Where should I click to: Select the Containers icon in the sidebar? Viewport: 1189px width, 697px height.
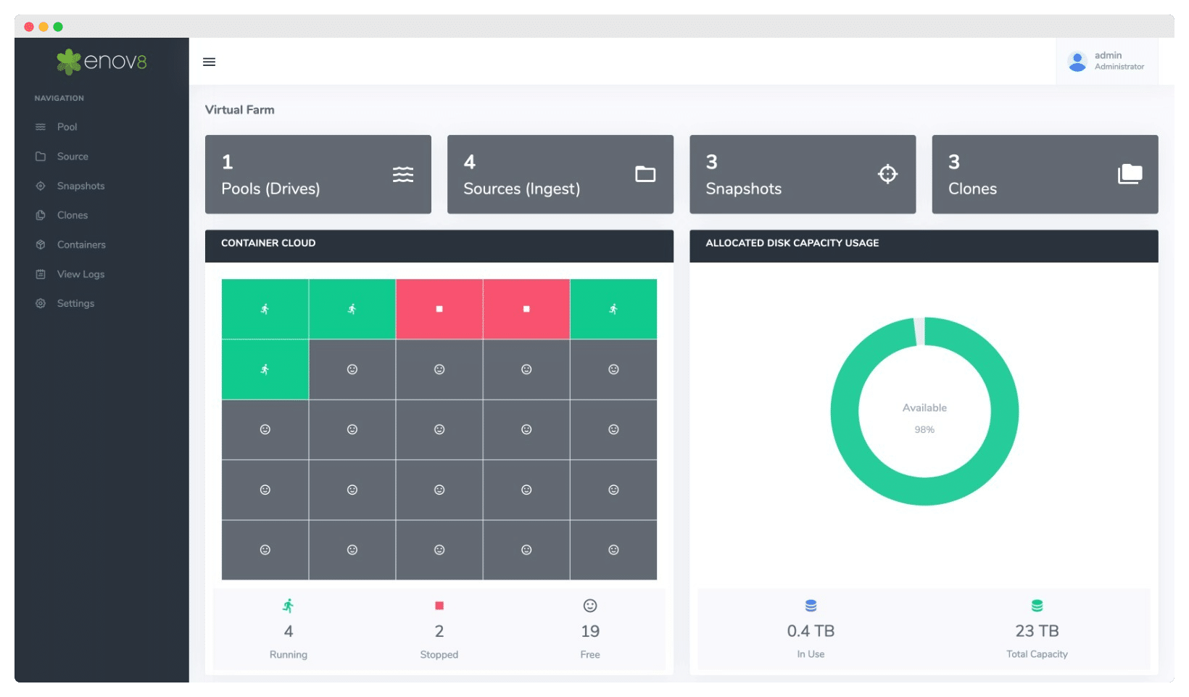pyautogui.click(x=41, y=244)
